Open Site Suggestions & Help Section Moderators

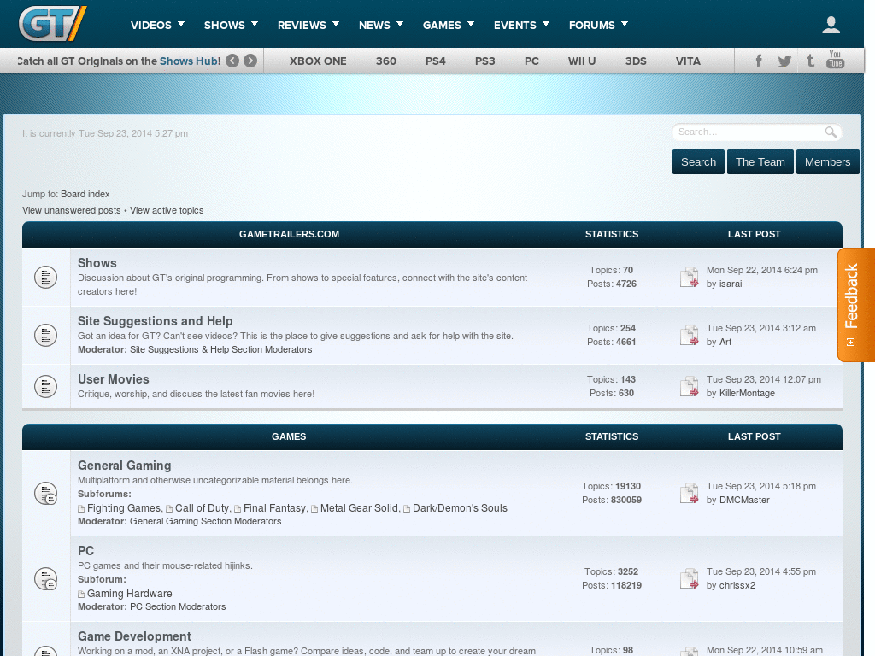coord(221,349)
